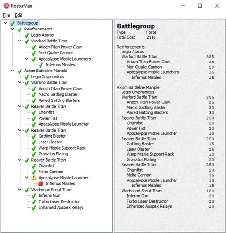Image resolution: width=226 pixels, height=233 pixels.
Task: Click the checkmark icon beside Inferno Gun
Action: [34, 196]
